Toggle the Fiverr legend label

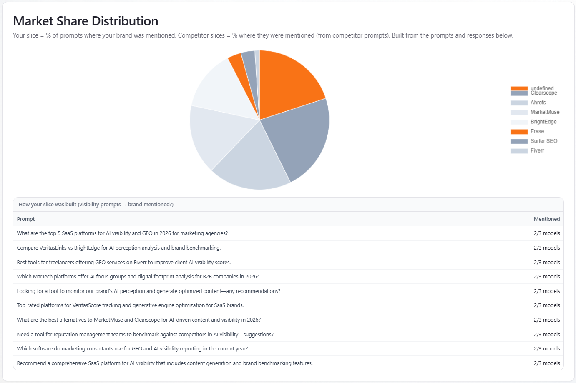coord(537,150)
